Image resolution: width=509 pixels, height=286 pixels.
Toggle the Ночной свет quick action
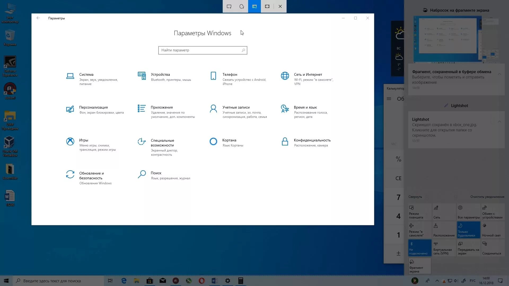click(x=493, y=230)
